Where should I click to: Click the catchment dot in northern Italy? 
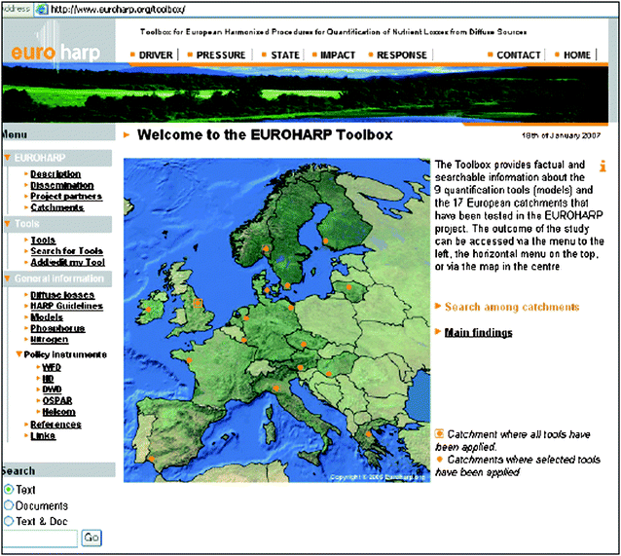pos(276,389)
